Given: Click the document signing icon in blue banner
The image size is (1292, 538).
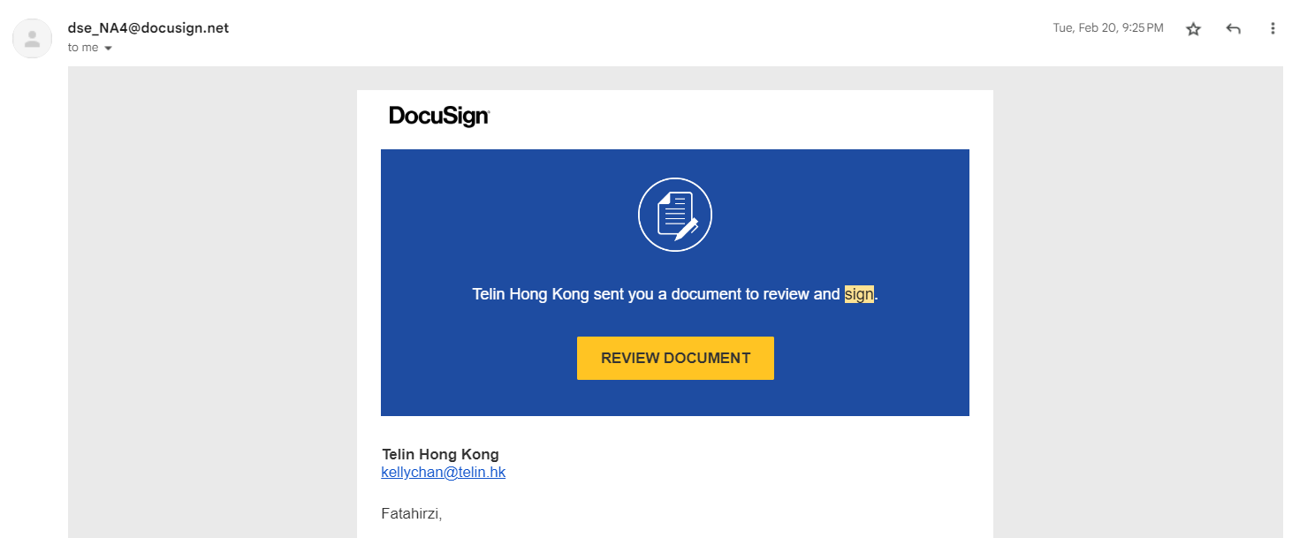Looking at the screenshot, I should click(x=675, y=215).
